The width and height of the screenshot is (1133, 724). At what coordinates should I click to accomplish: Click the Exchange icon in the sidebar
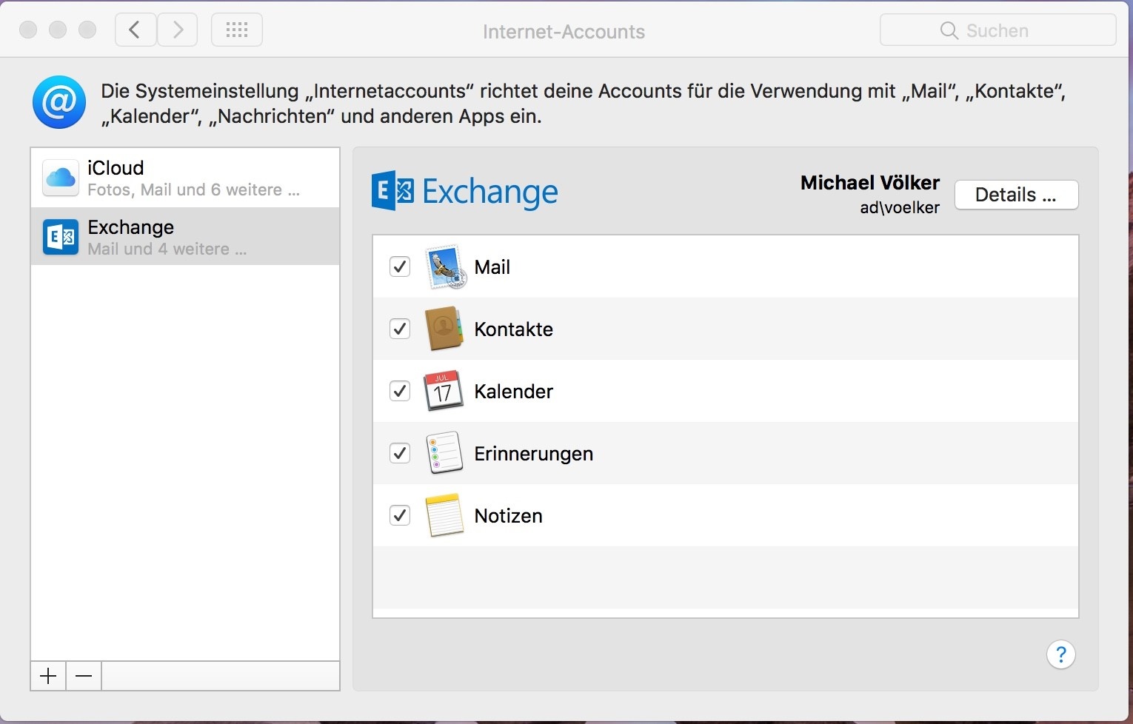61,237
